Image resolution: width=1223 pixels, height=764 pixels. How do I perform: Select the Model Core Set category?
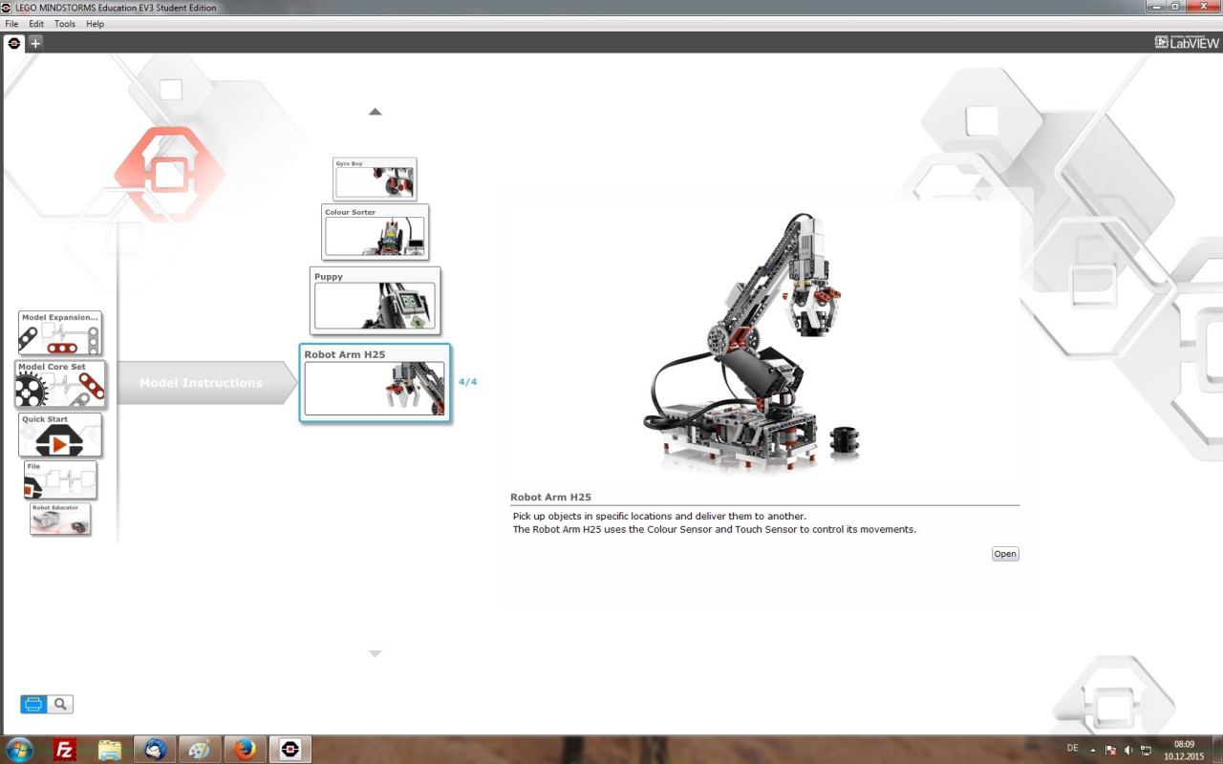60,384
